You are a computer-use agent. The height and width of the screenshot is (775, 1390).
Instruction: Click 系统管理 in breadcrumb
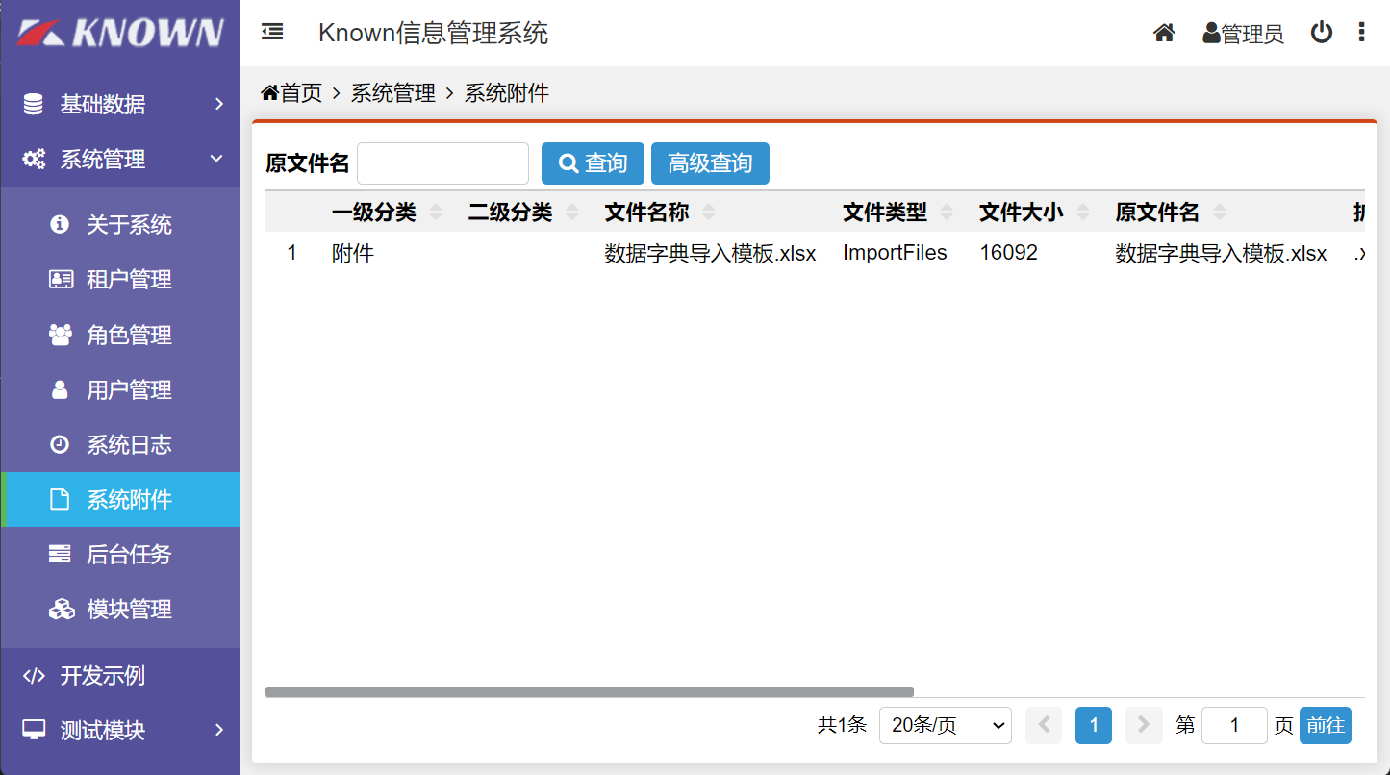(393, 93)
